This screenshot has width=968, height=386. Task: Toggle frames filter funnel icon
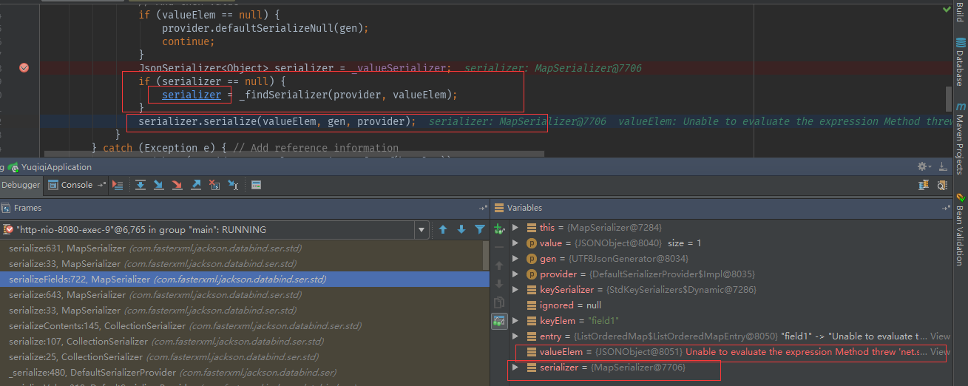(480, 229)
